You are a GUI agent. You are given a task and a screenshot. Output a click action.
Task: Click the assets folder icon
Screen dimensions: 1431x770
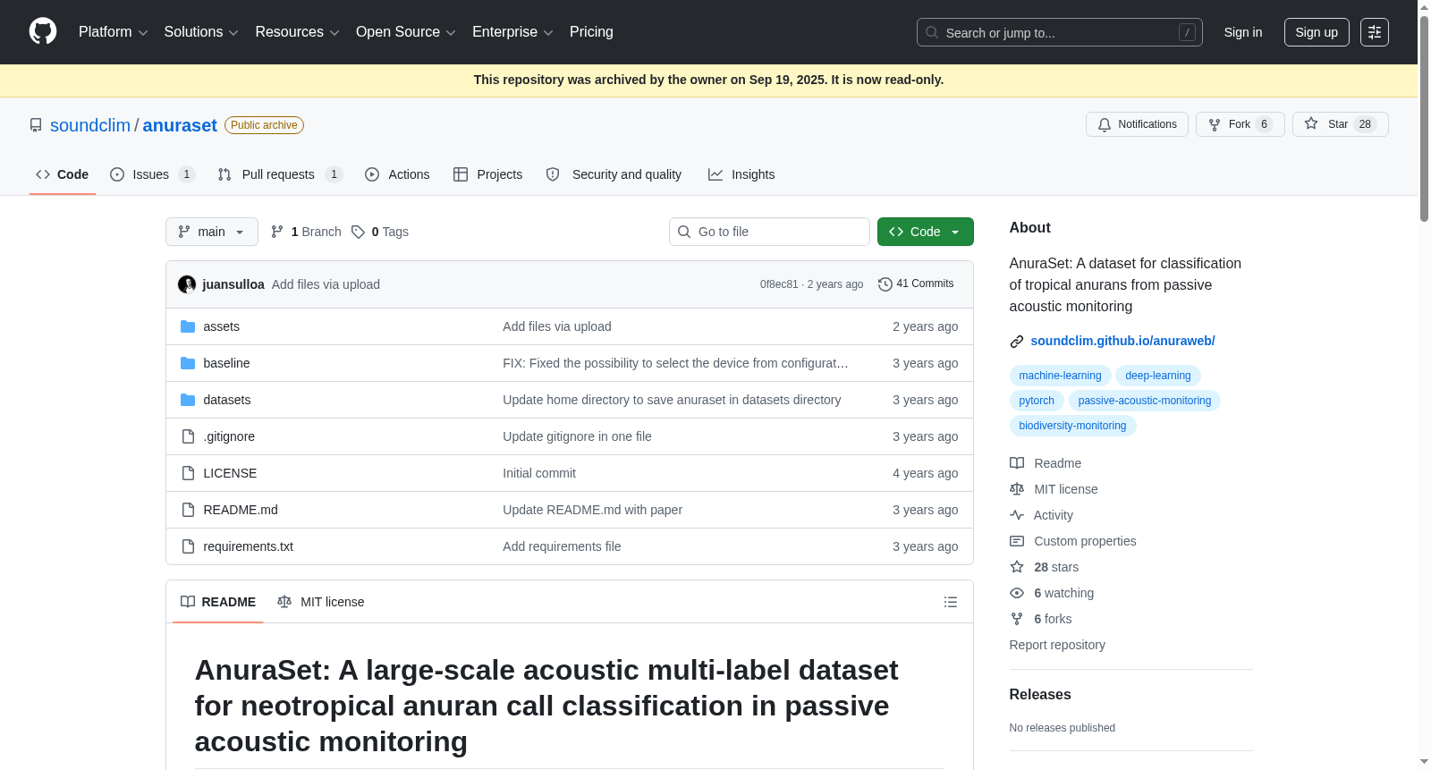pyautogui.click(x=188, y=326)
